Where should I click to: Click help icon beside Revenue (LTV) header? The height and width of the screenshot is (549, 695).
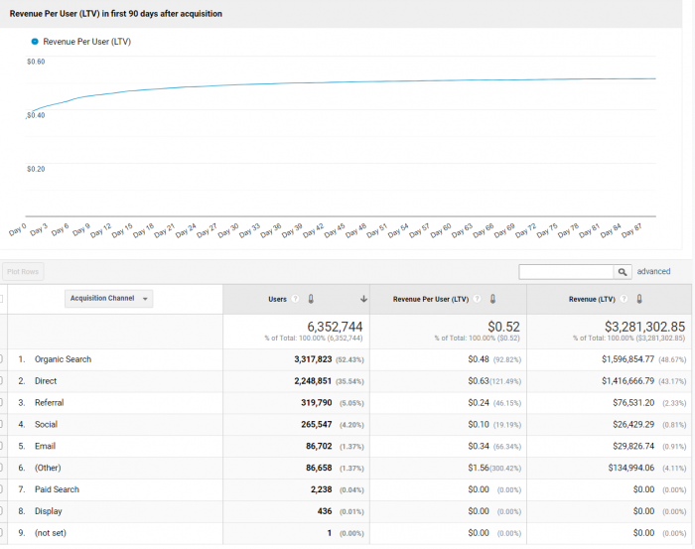[625, 299]
